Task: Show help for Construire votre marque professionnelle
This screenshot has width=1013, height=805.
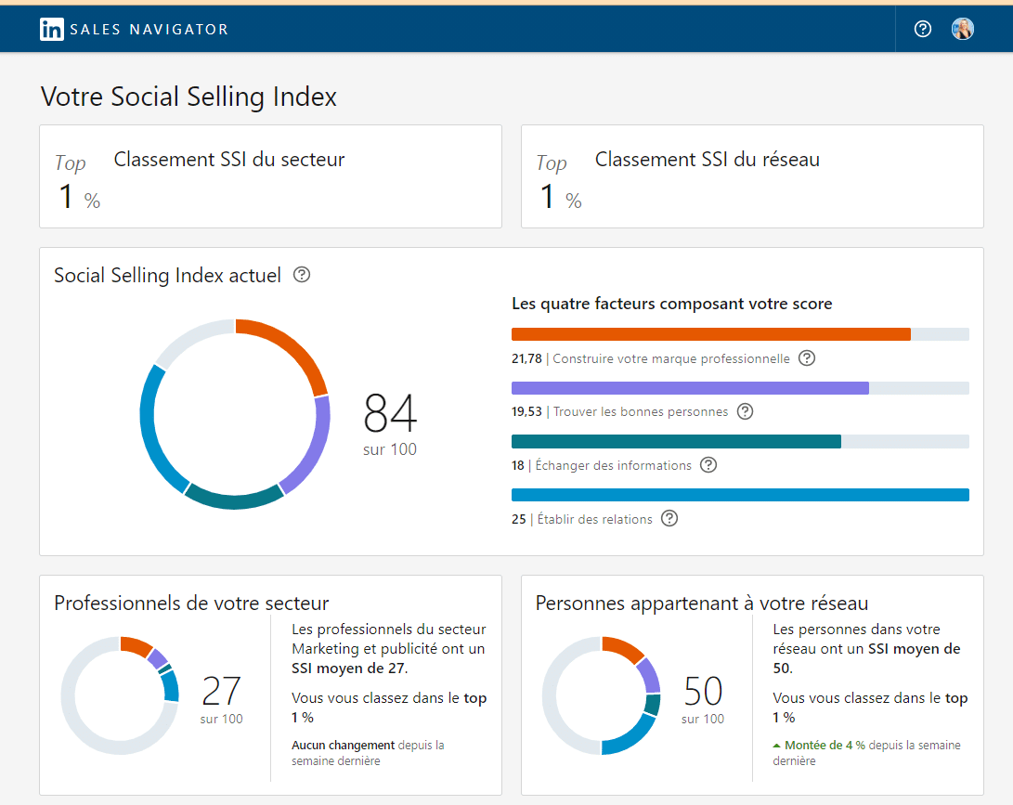Action: pyautogui.click(x=807, y=357)
